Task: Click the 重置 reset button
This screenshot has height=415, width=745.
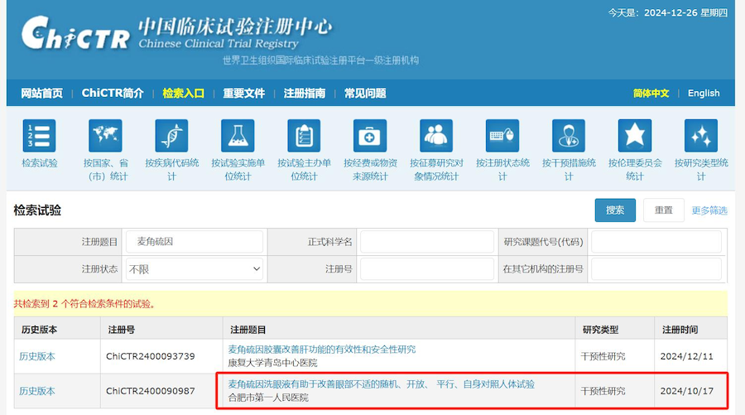Action: point(663,210)
